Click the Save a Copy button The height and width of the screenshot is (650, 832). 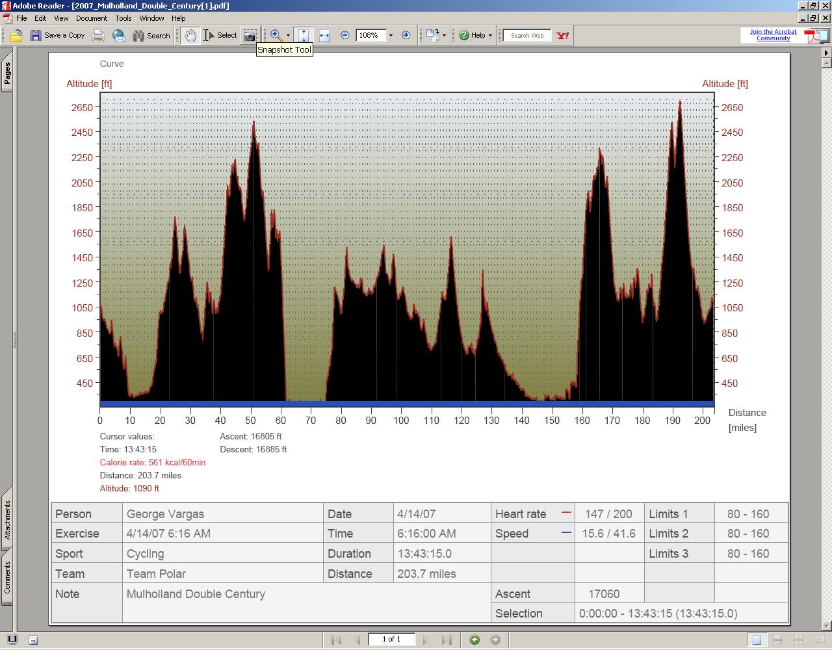coord(58,36)
